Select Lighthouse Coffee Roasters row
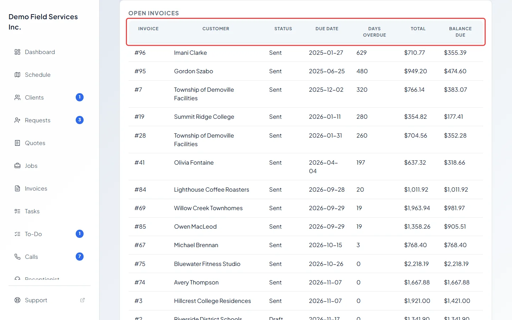Screen dimensions: 512x320 pyautogui.click(x=306, y=190)
